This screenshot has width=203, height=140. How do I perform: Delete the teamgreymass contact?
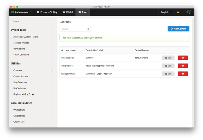click(183, 74)
